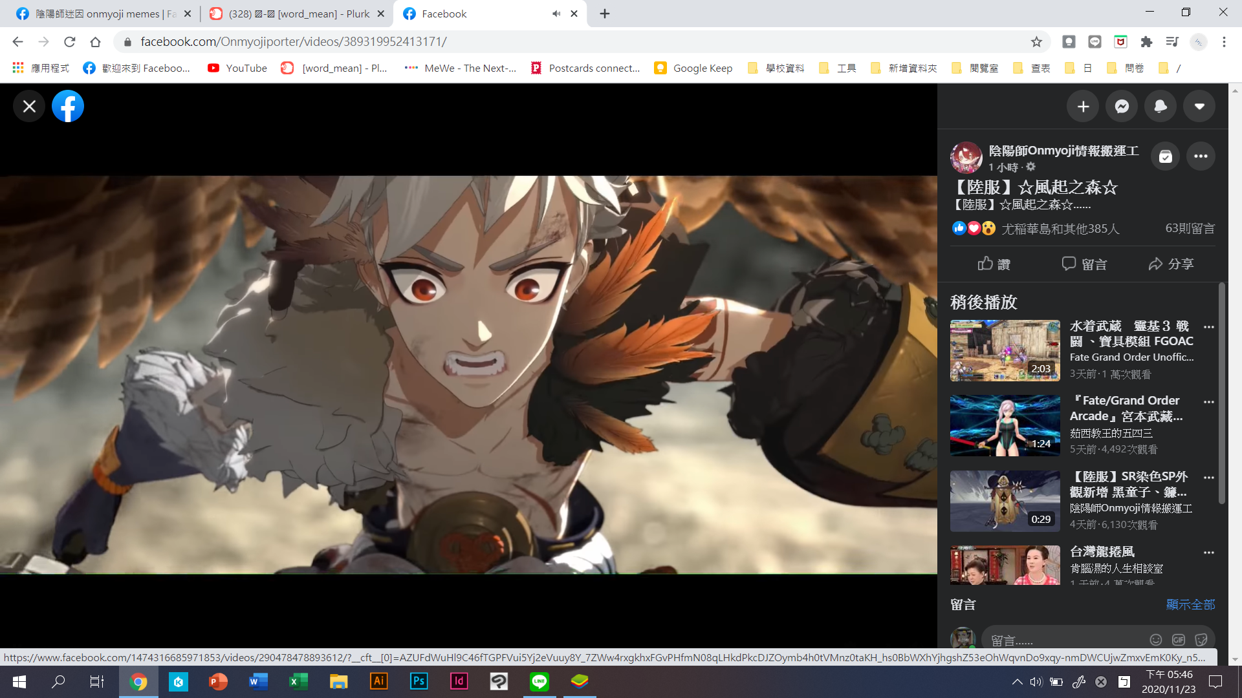Like the video post
This screenshot has width=1242, height=698.
(994, 264)
